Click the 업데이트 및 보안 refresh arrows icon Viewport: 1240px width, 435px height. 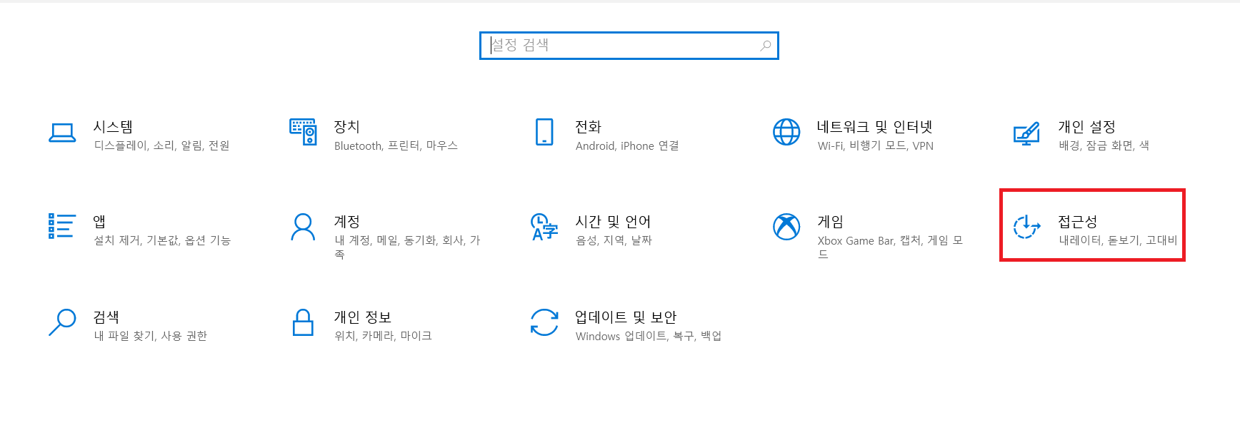[544, 322]
